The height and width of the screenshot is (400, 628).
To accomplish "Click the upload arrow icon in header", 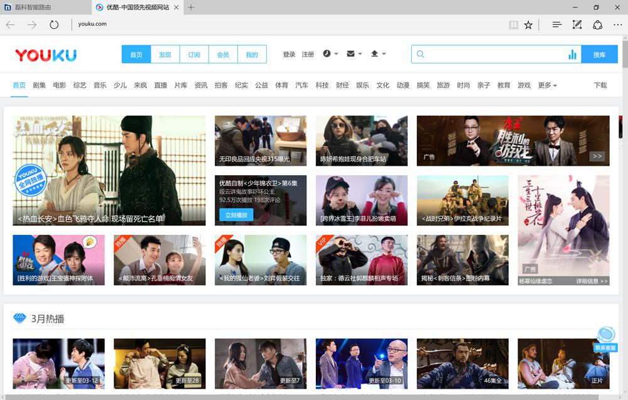I will point(374,54).
